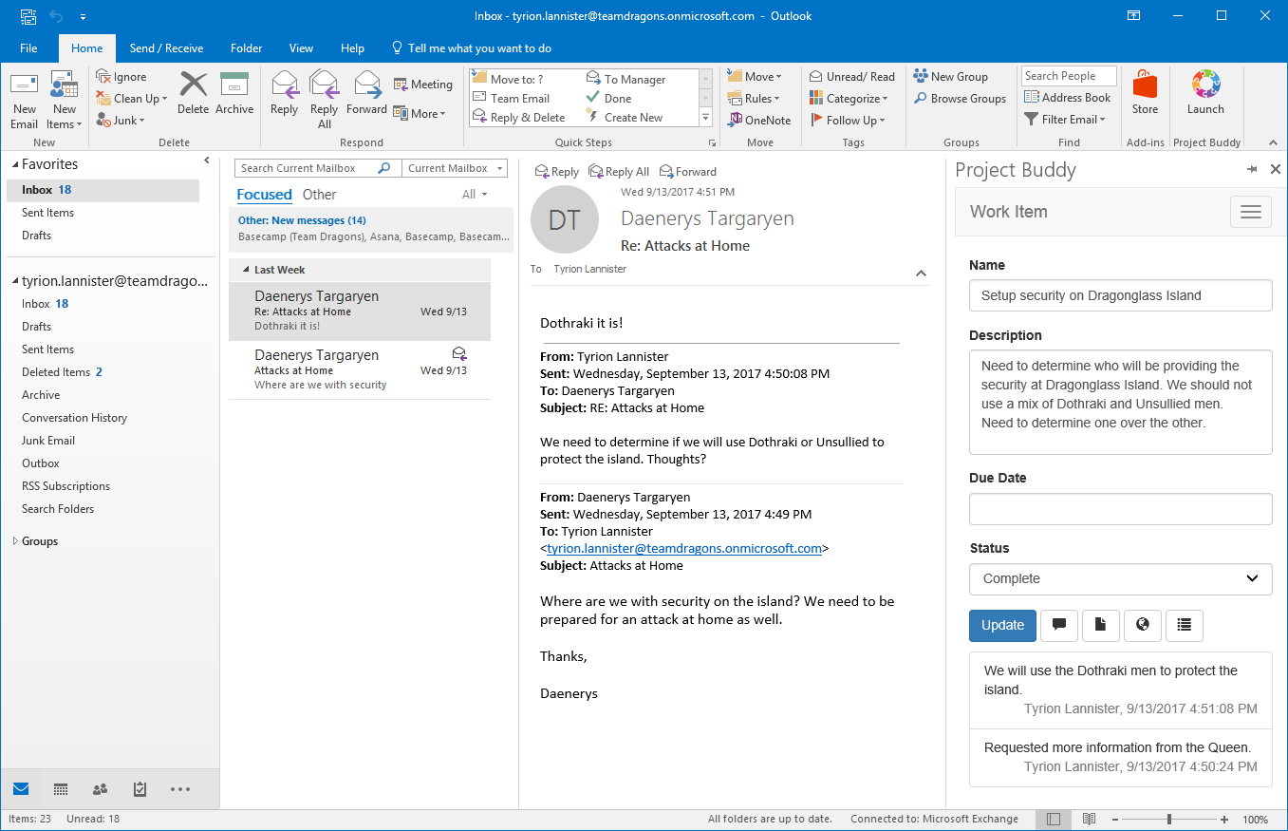Open the Calendar view in navigation bar
1288x831 pixels.
[x=61, y=789]
